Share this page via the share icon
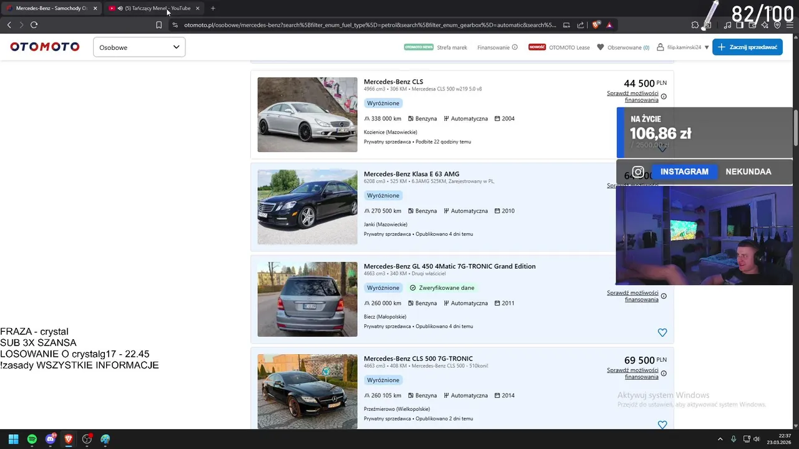799x449 pixels. 581,25
